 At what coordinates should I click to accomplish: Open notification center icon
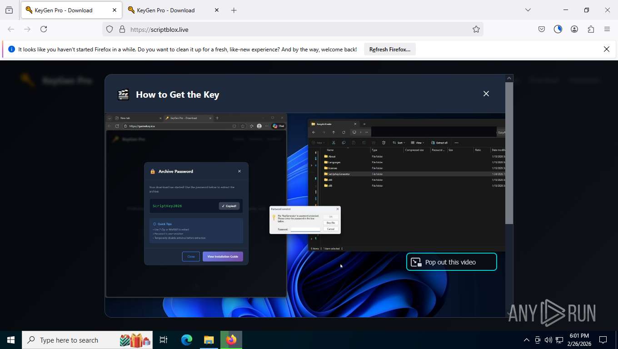603,340
